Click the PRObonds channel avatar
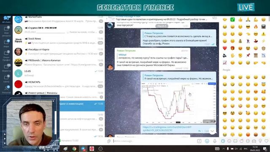 (18, 62)
